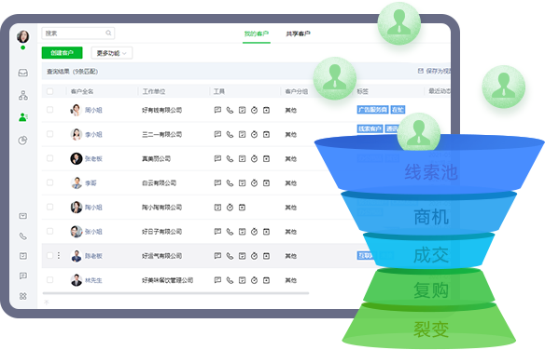
Task: Click the task note icon in 李哥 row
Action: (242, 183)
